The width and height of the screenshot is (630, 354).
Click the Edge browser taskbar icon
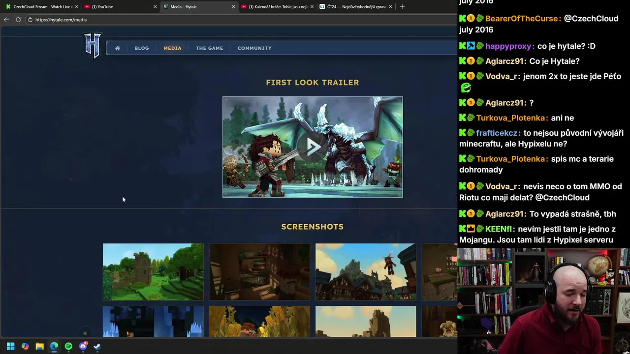coord(54,346)
